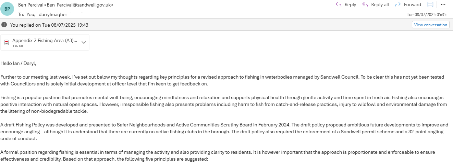453x163 pixels.
Task: Click the "You replied on" banner text
Action: 49,25
